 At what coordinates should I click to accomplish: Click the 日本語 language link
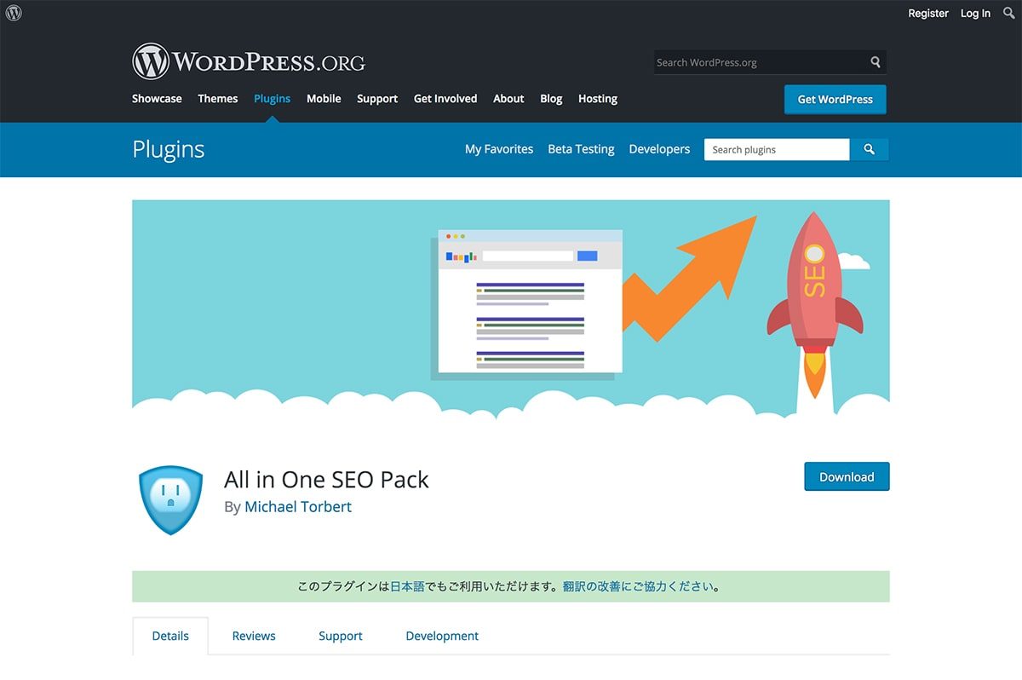click(x=407, y=586)
